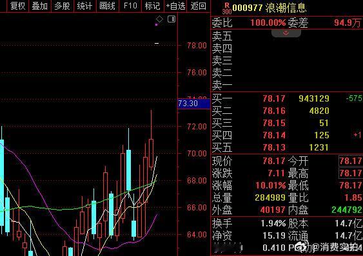Click the 72.00 price axis label
The width and height of the screenshot is (363, 256).
(197, 127)
